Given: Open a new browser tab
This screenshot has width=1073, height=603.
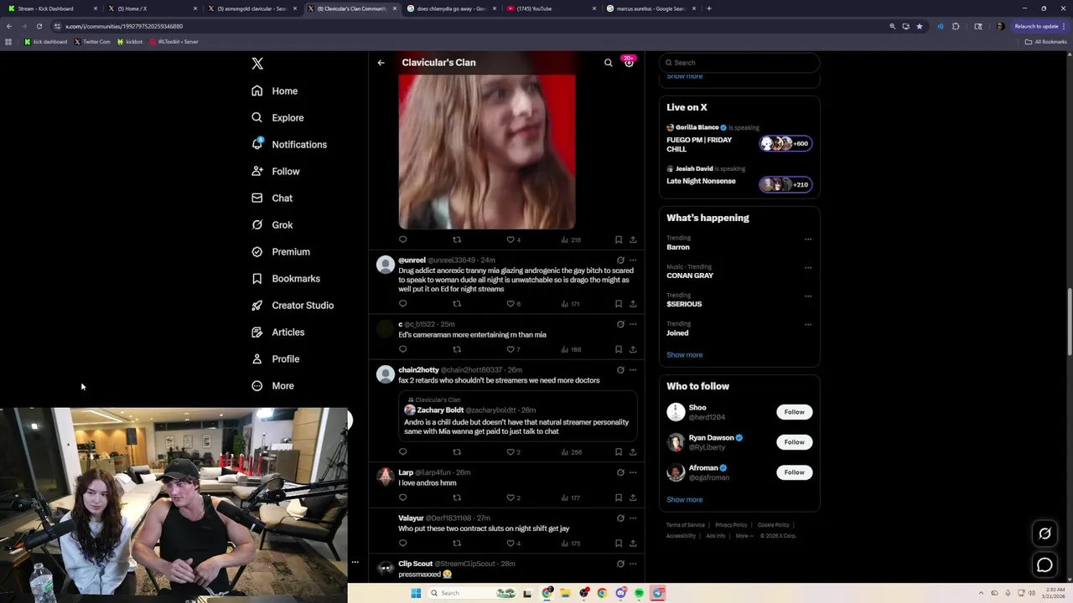Looking at the screenshot, I should pos(709,8).
